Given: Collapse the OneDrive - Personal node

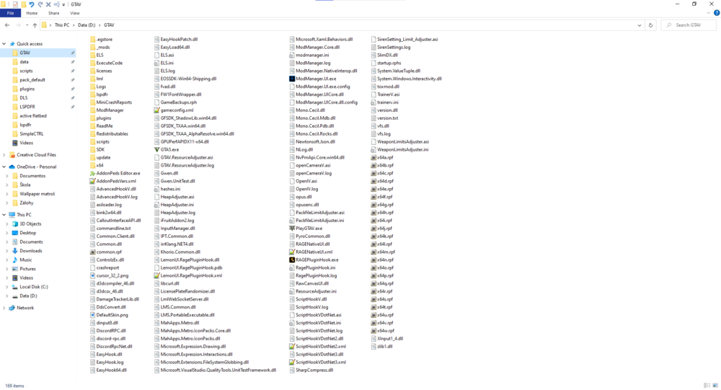Looking at the screenshot, I should pyautogui.click(x=4, y=167).
